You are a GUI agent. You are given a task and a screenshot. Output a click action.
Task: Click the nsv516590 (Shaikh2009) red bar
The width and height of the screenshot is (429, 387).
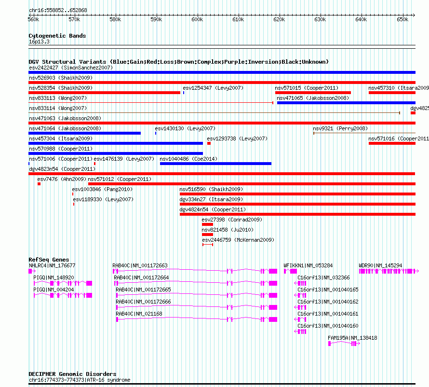tap(297, 194)
